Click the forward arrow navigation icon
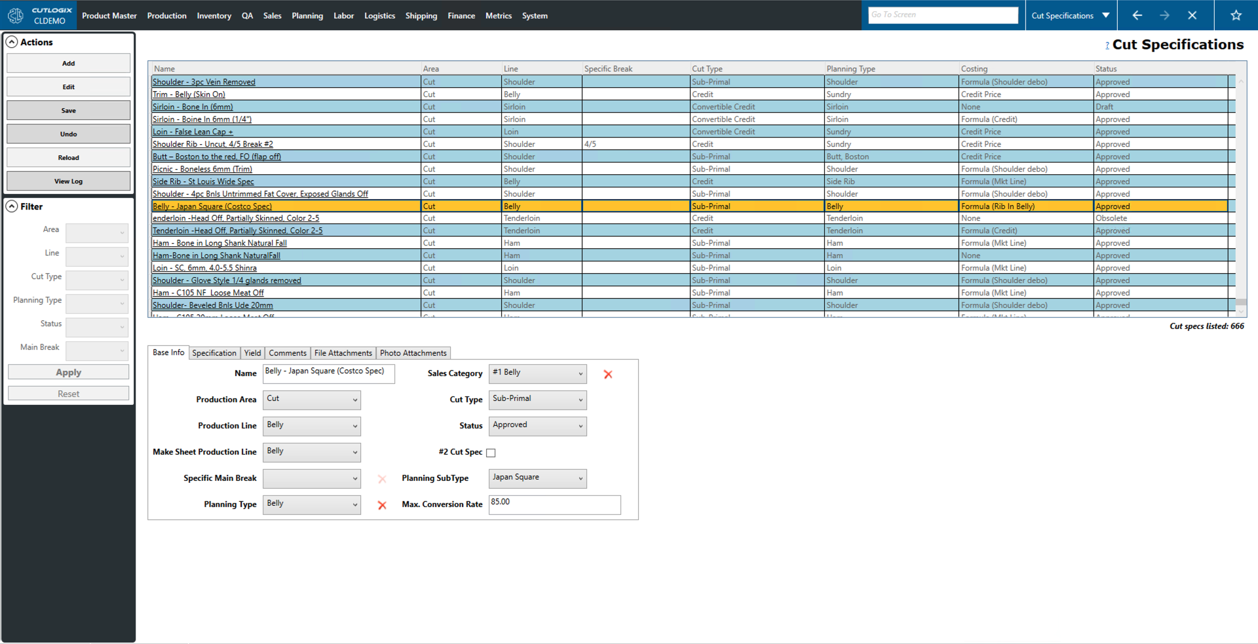1258x644 pixels. coord(1164,15)
